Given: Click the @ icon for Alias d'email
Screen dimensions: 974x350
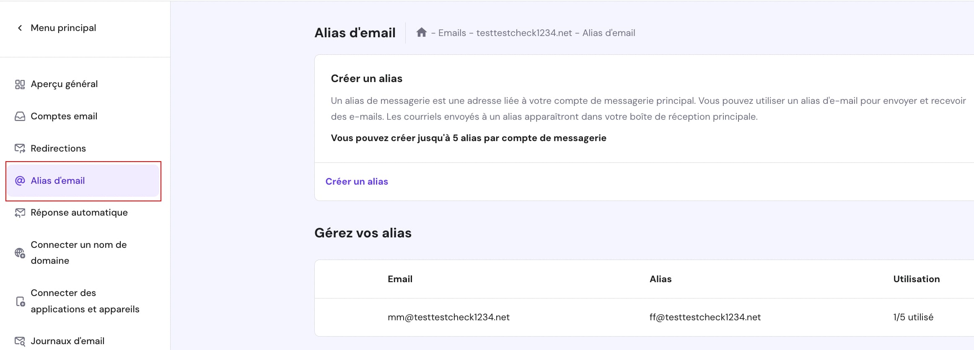Looking at the screenshot, I should [x=20, y=180].
